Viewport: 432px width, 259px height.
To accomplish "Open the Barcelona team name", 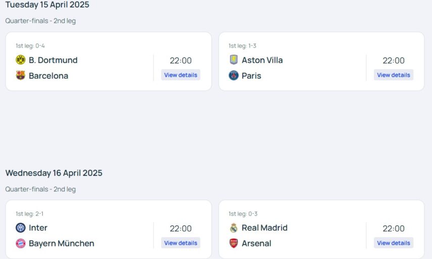I will pyautogui.click(x=49, y=76).
